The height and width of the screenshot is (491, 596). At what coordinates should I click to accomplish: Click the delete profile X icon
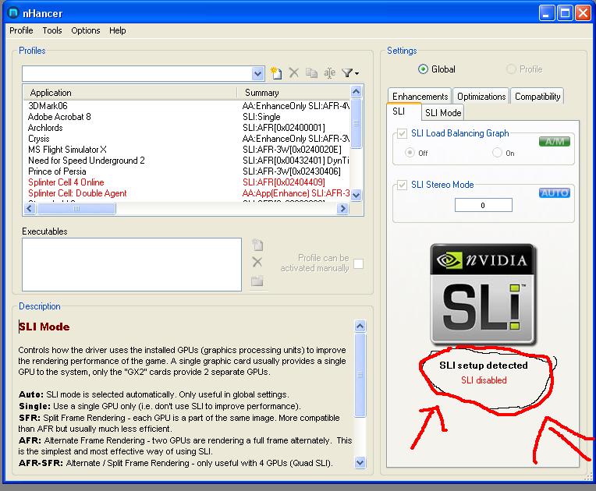click(294, 72)
